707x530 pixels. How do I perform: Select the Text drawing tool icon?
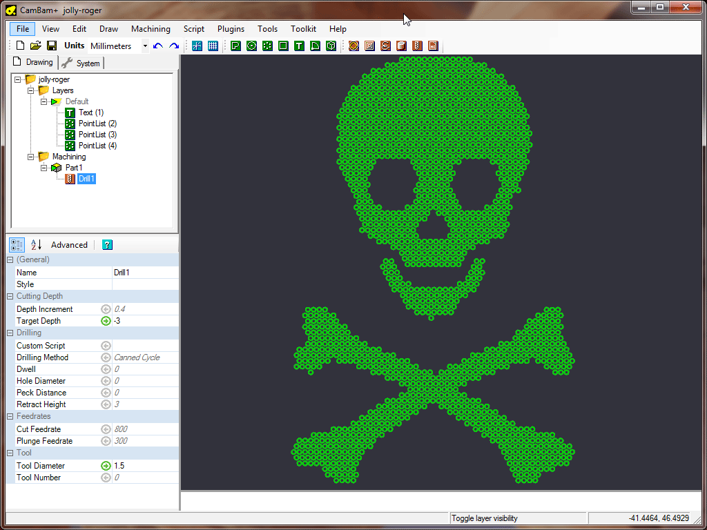[x=299, y=46]
